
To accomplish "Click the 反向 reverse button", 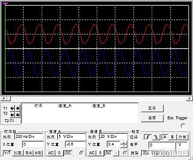I will (x=152, y=108).
